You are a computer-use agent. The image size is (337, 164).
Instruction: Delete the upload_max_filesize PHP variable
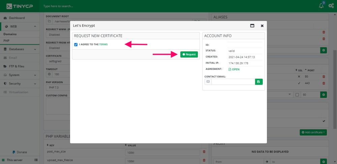204,160
